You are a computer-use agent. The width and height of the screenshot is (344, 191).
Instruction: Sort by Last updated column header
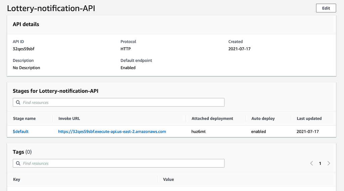(x=309, y=118)
